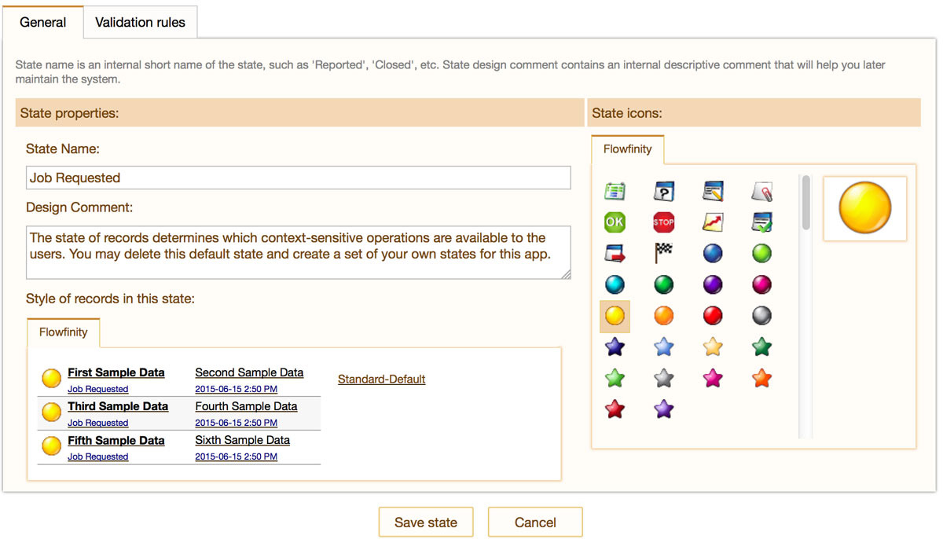This screenshot has height=539, width=943.
Task: Select the window with green checkmark icon
Action: pyautogui.click(x=761, y=222)
